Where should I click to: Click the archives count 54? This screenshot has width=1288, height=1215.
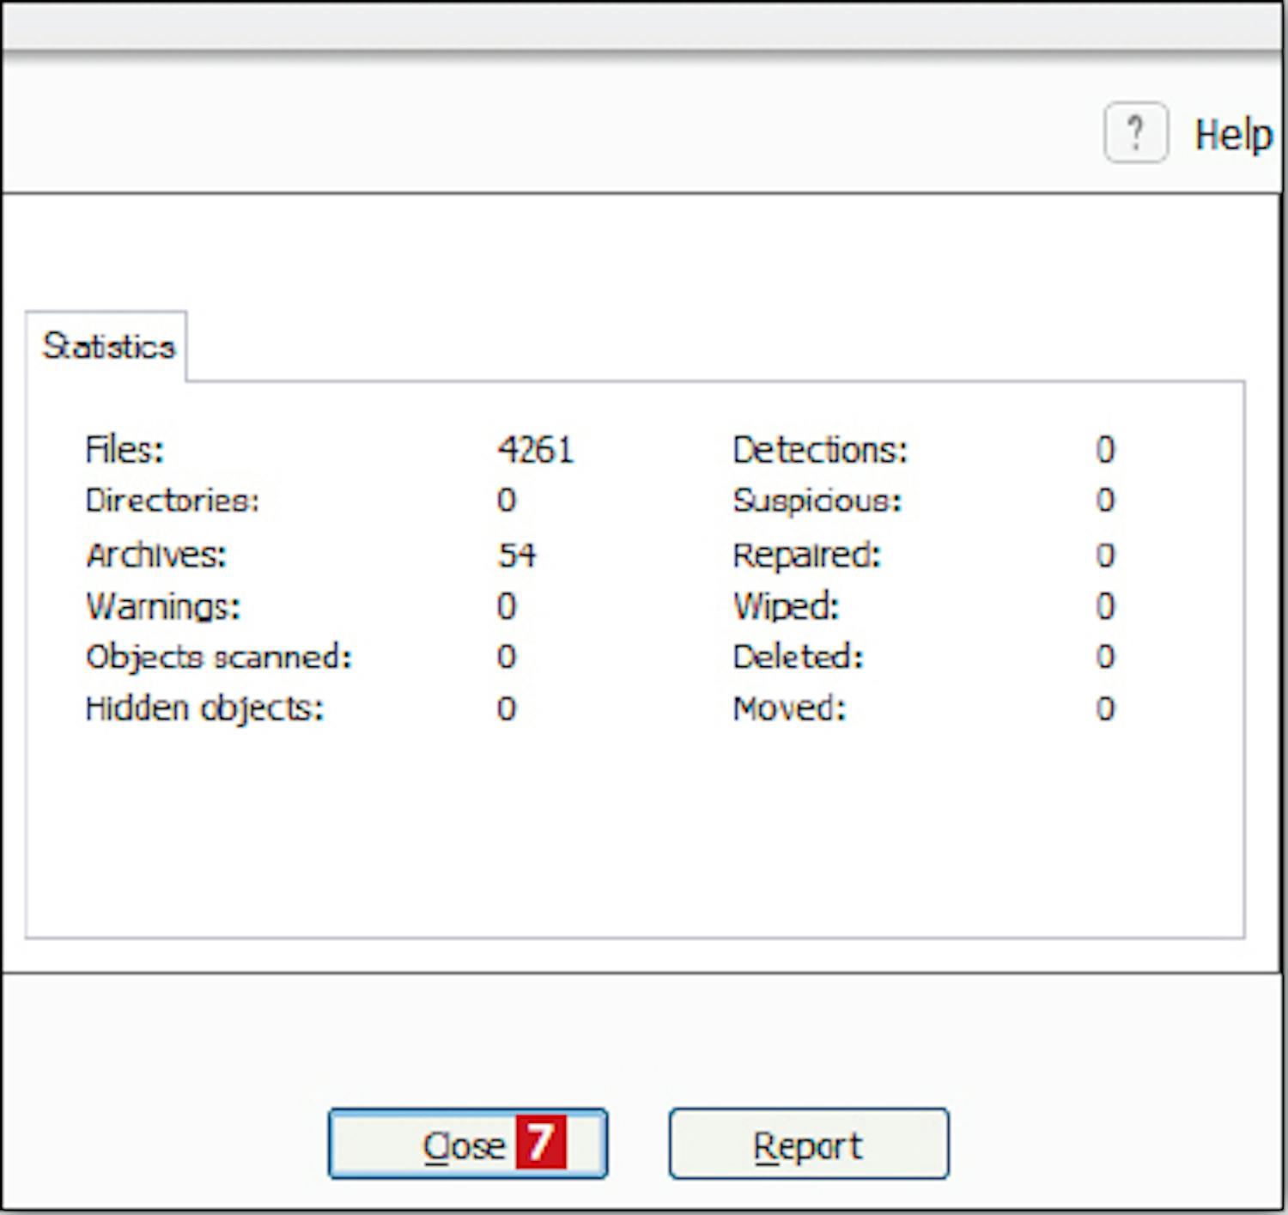(517, 555)
